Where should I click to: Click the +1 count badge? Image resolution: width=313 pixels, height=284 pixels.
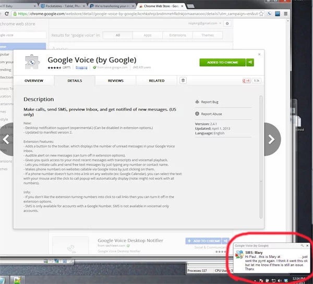[257, 81]
